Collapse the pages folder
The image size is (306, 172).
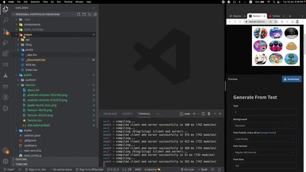pyautogui.click(x=16, y=34)
